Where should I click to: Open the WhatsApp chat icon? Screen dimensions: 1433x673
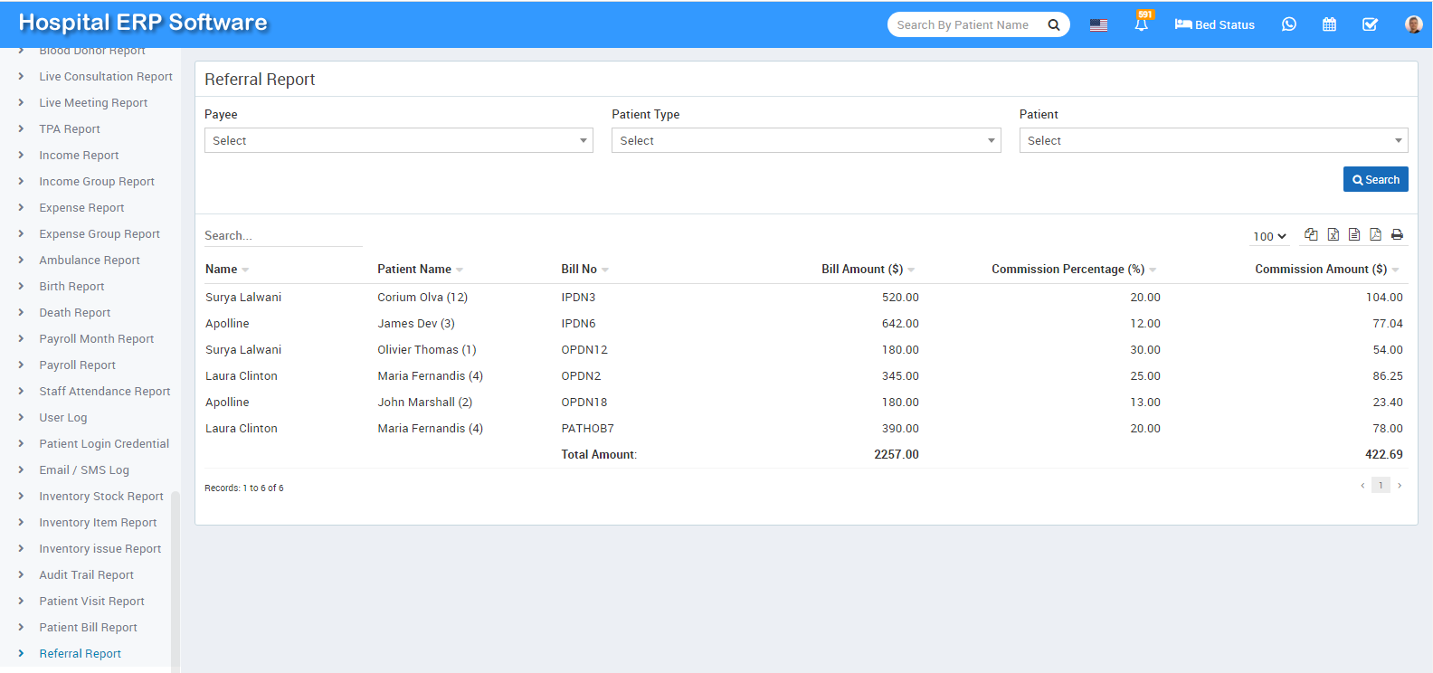pos(1288,24)
